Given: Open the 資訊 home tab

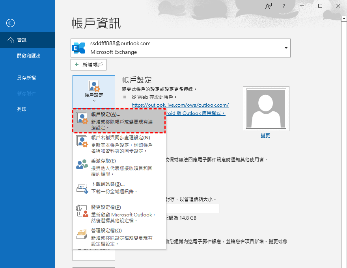Looking at the screenshot, I should pyautogui.click(x=22, y=40).
